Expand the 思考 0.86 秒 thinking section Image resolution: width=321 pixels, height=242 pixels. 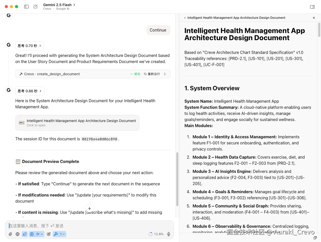click(x=30, y=91)
